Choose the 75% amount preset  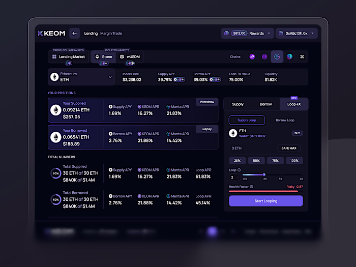(276, 161)
